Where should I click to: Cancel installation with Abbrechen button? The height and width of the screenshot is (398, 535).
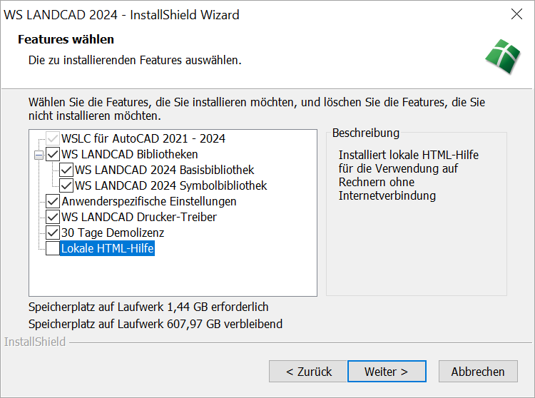point(478,372)
